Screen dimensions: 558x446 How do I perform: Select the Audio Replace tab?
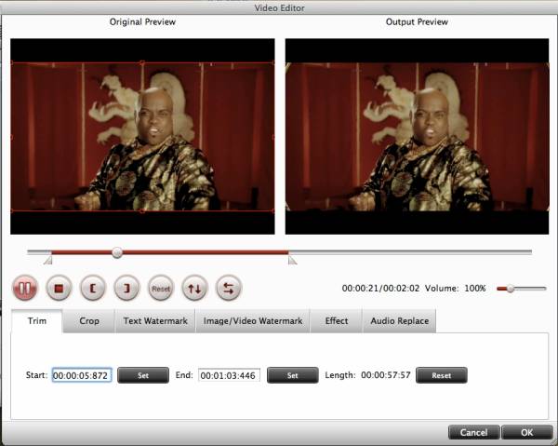click(x=399, y=321)
